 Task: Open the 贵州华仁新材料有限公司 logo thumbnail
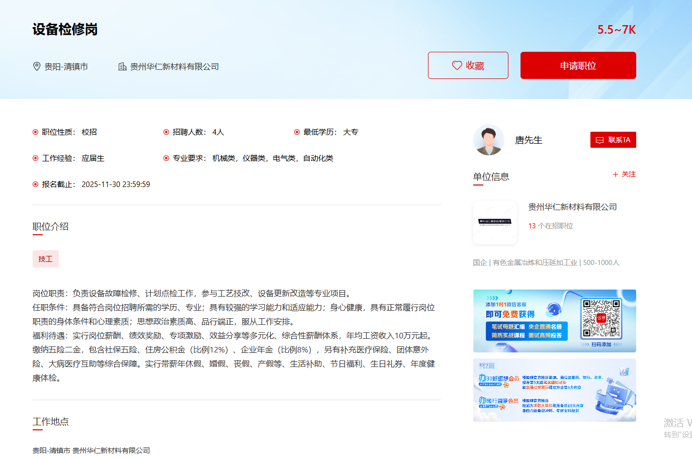(x=495, y=222)
